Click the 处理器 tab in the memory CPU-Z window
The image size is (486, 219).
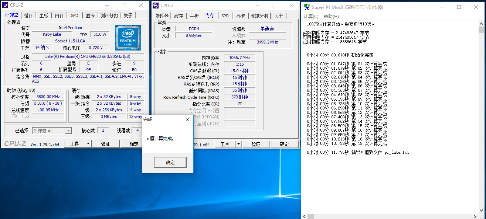click(x=162, y=16)
